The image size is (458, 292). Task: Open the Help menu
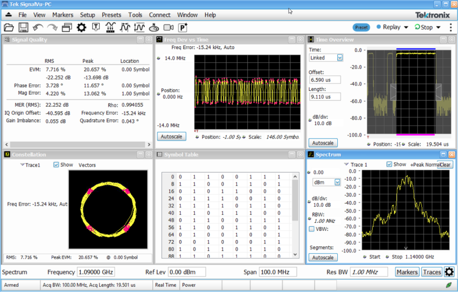tap(210, 15)
